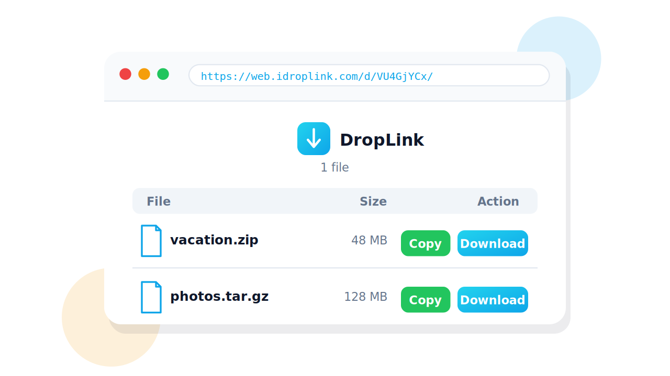Click the DropLink download arrow logo
Image resolution: width=670 pixels, height=376 pixels.
click(314, 138)
